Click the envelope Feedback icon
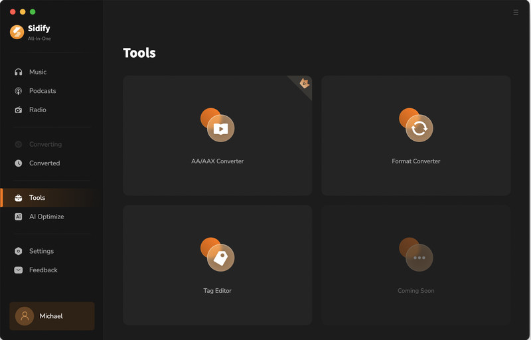The image size is (531, 340). (19, 270)
